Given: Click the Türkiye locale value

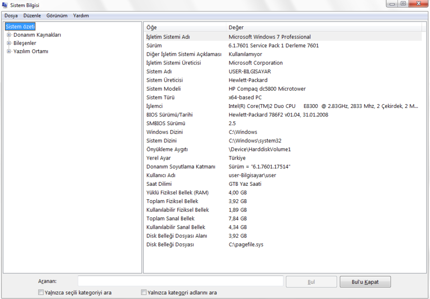Looking at the screenshot, I should tap(237, 158).
